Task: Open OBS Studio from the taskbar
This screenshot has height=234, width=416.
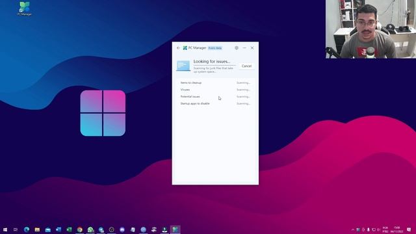Action: pyautogui.click(x=112, y=229)
